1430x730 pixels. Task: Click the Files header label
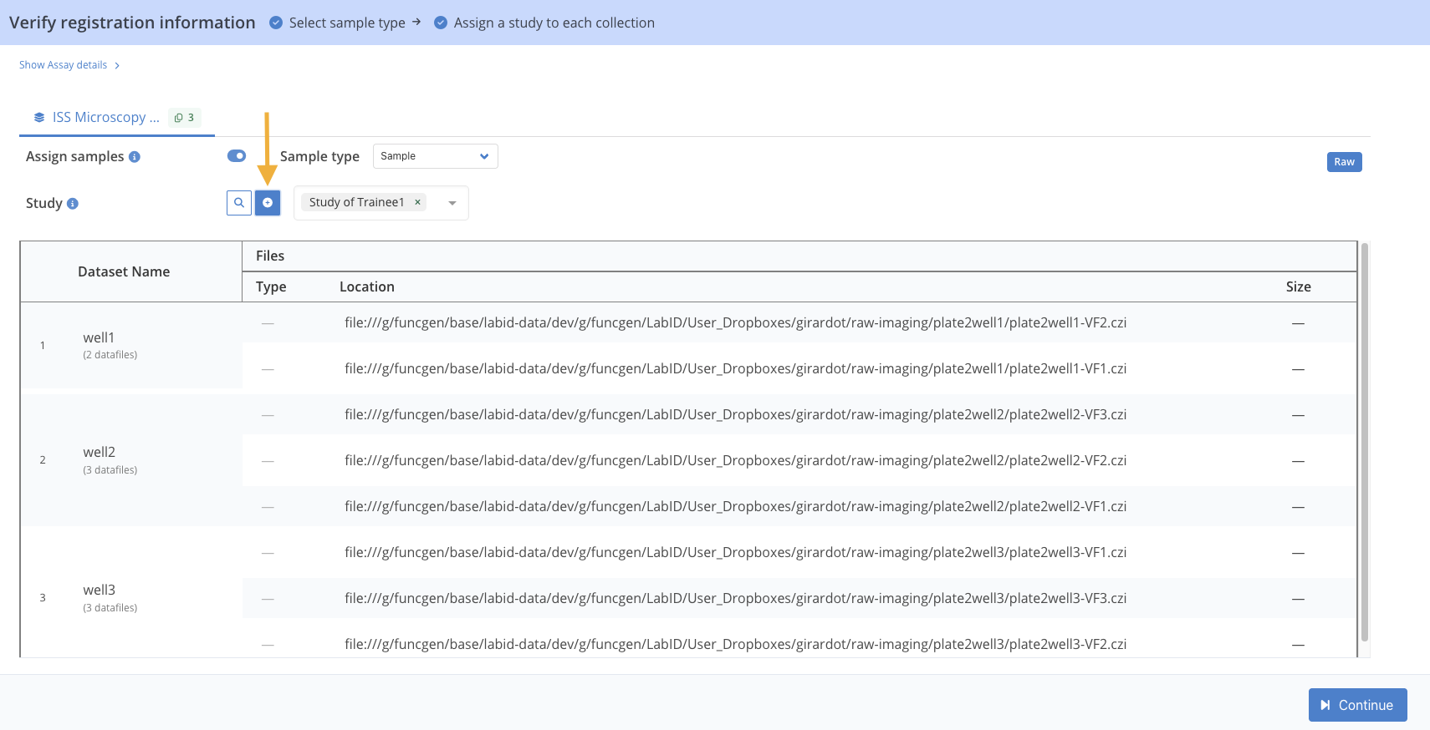coord(270,256)
